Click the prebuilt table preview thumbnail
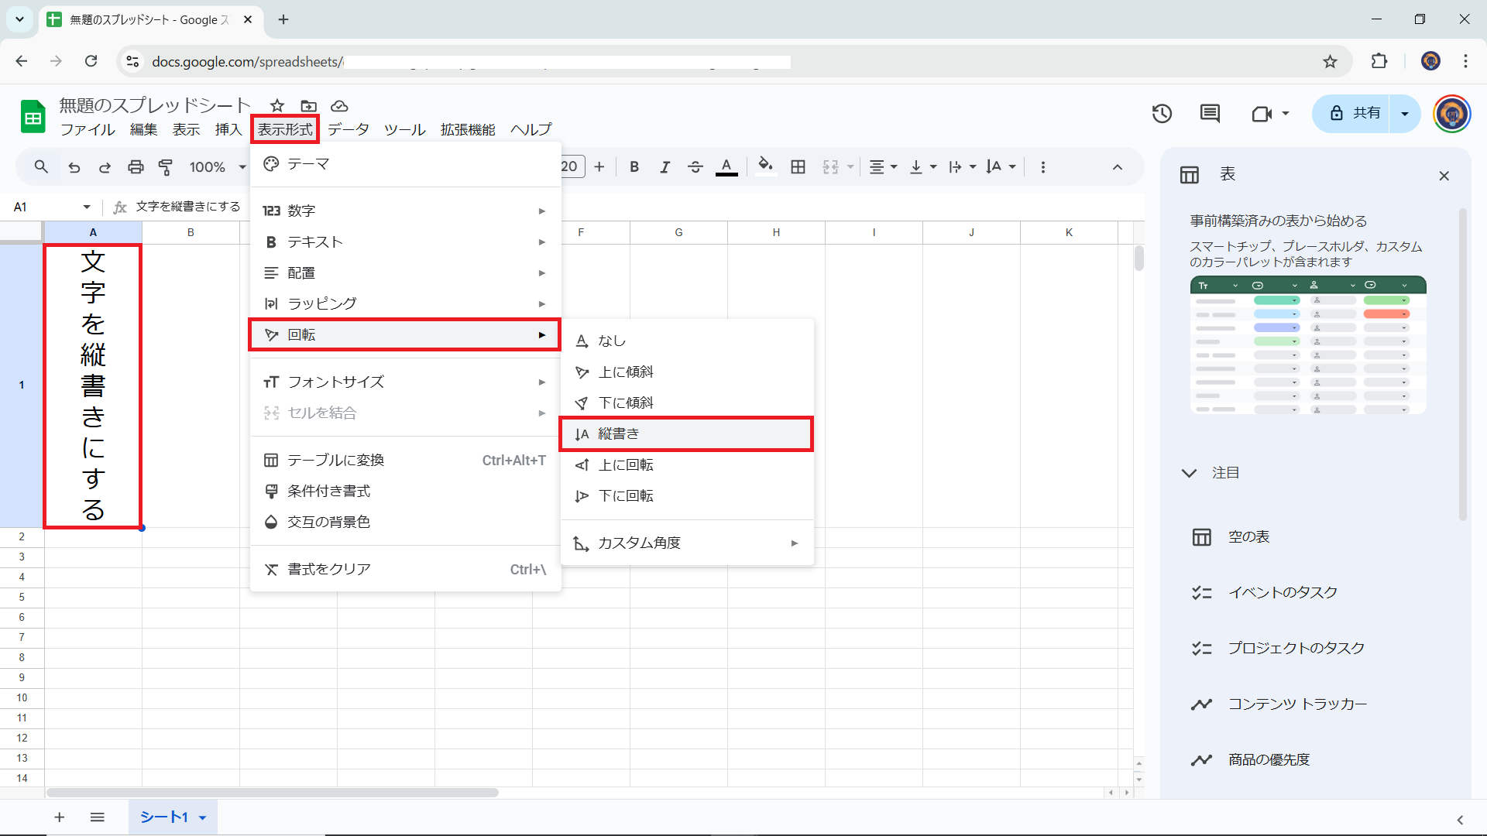This screenshot has height=836, width=1487. tap(1308, 345)
